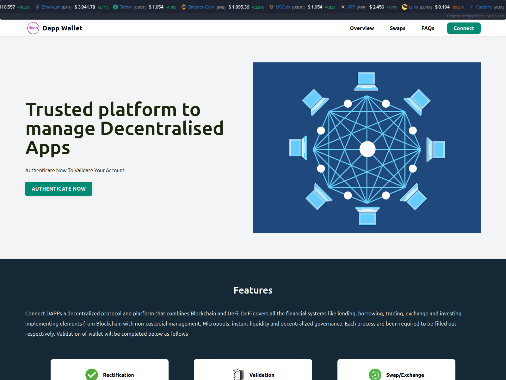Image resolution: width=506 pixels, height=380 pixels.
Task: Open the Binance Coin ticker link
Action: pos(201,7)
